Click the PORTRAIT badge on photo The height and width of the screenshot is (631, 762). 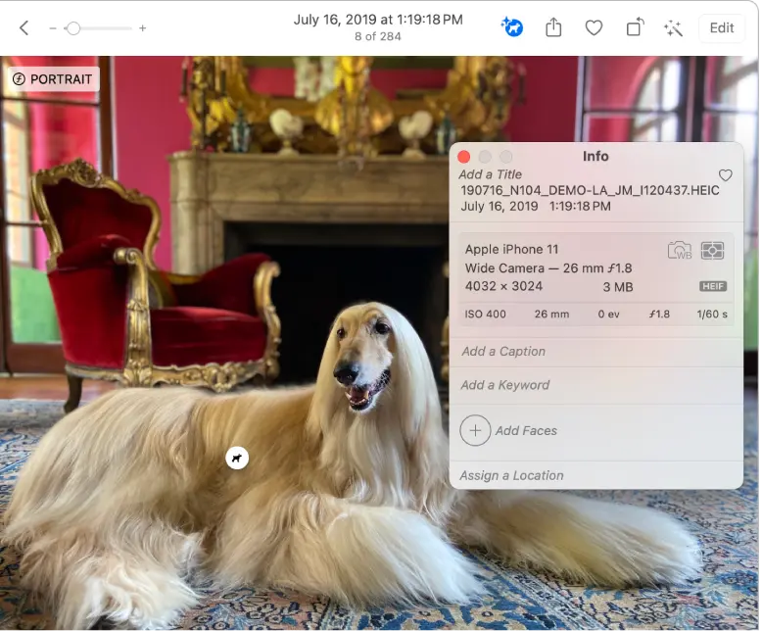coord(53,79)
